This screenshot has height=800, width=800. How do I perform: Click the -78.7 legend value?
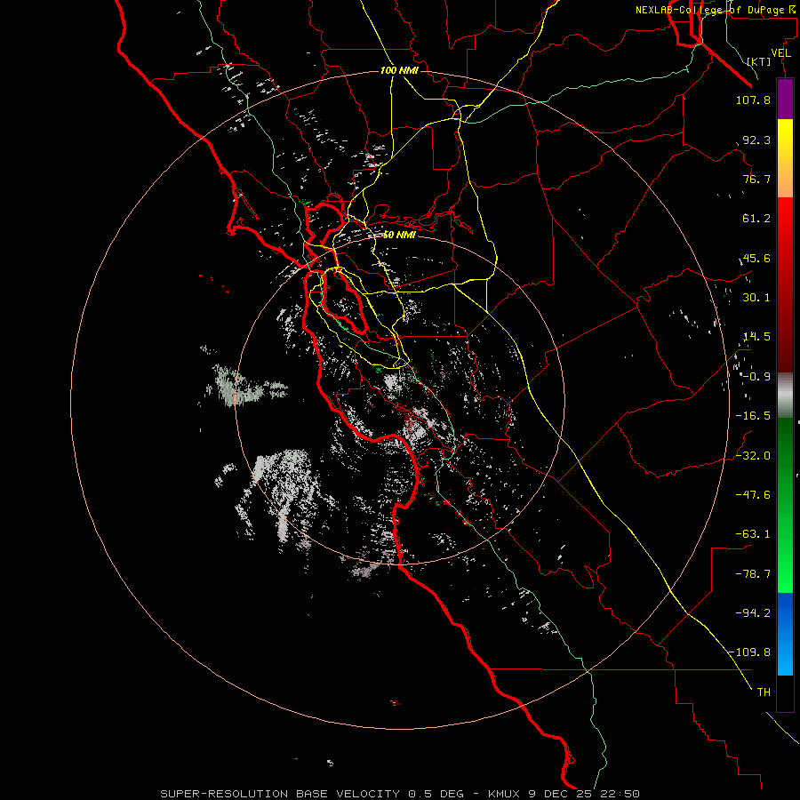point(753,574)
